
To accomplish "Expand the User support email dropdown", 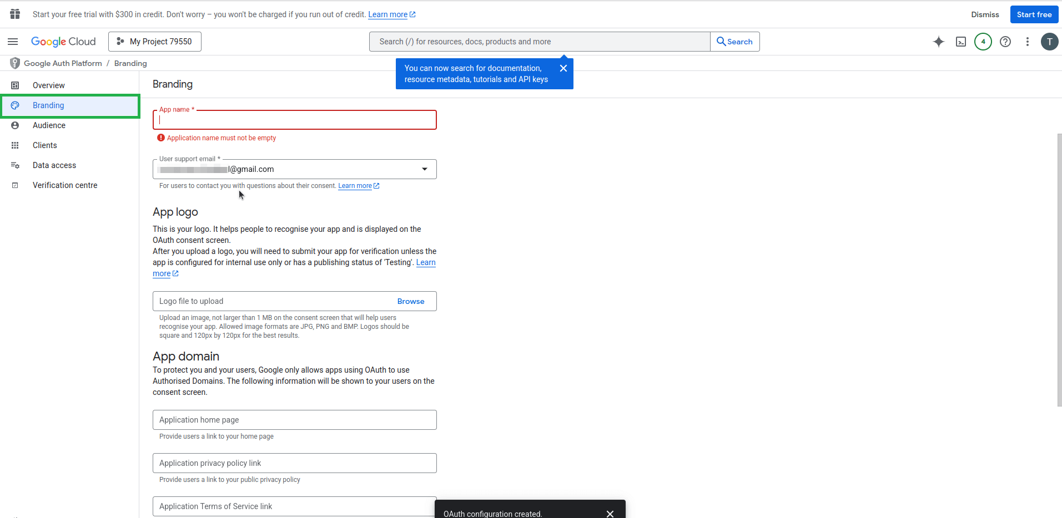I will coord(424,169).
